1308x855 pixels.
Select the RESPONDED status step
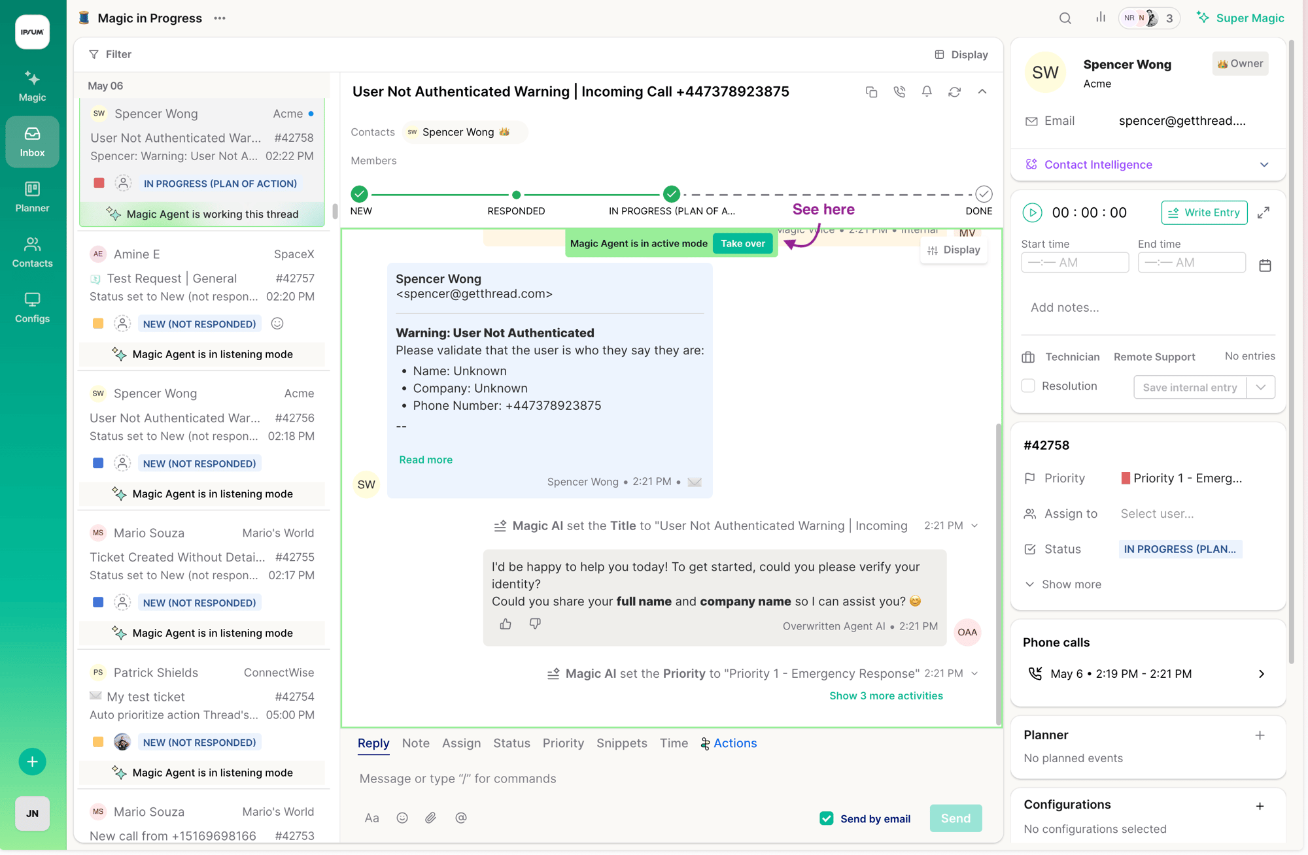516,195
